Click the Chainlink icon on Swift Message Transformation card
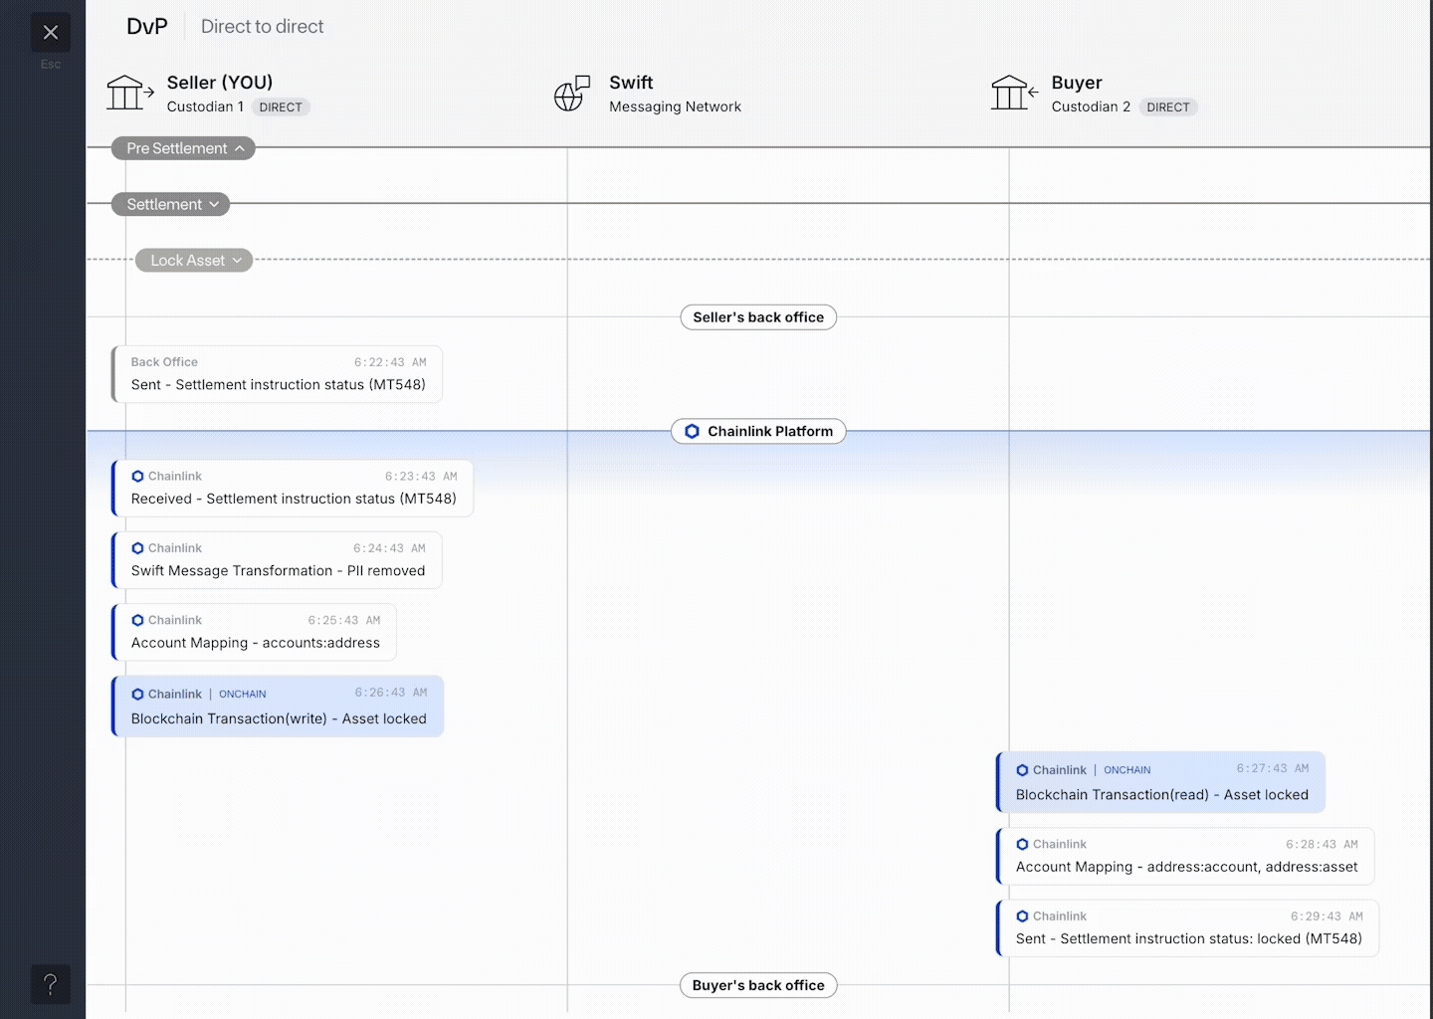This screenshot has width=1433, height=1019. [137, 548]
